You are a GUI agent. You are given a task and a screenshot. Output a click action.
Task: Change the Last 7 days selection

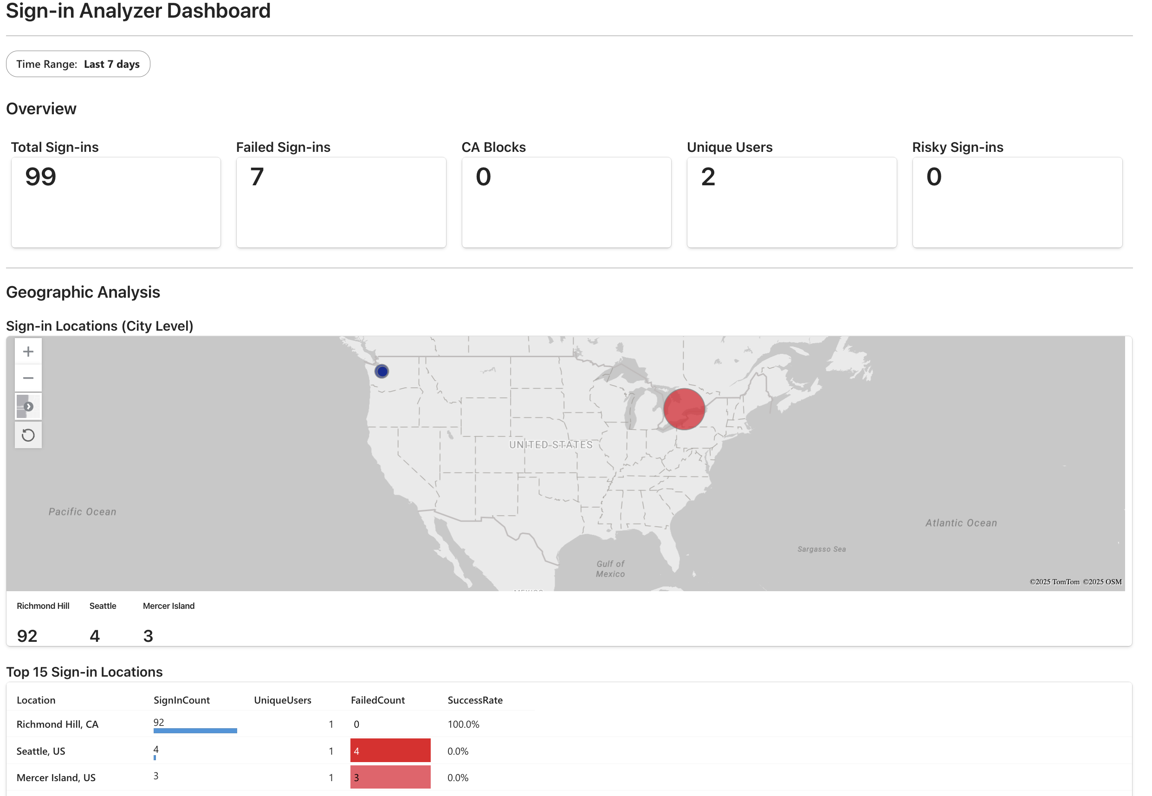(x=112, y=64)
